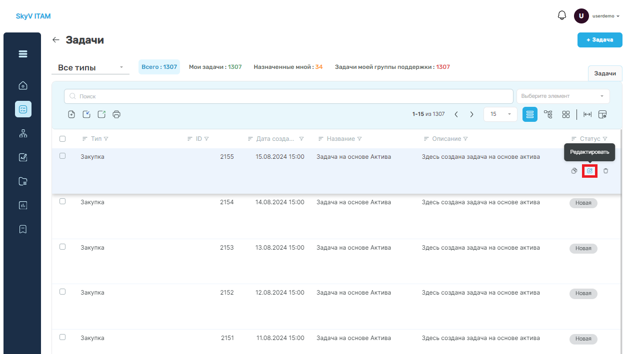
Task: Click the printer icon in toolbar
Action: 116,114
